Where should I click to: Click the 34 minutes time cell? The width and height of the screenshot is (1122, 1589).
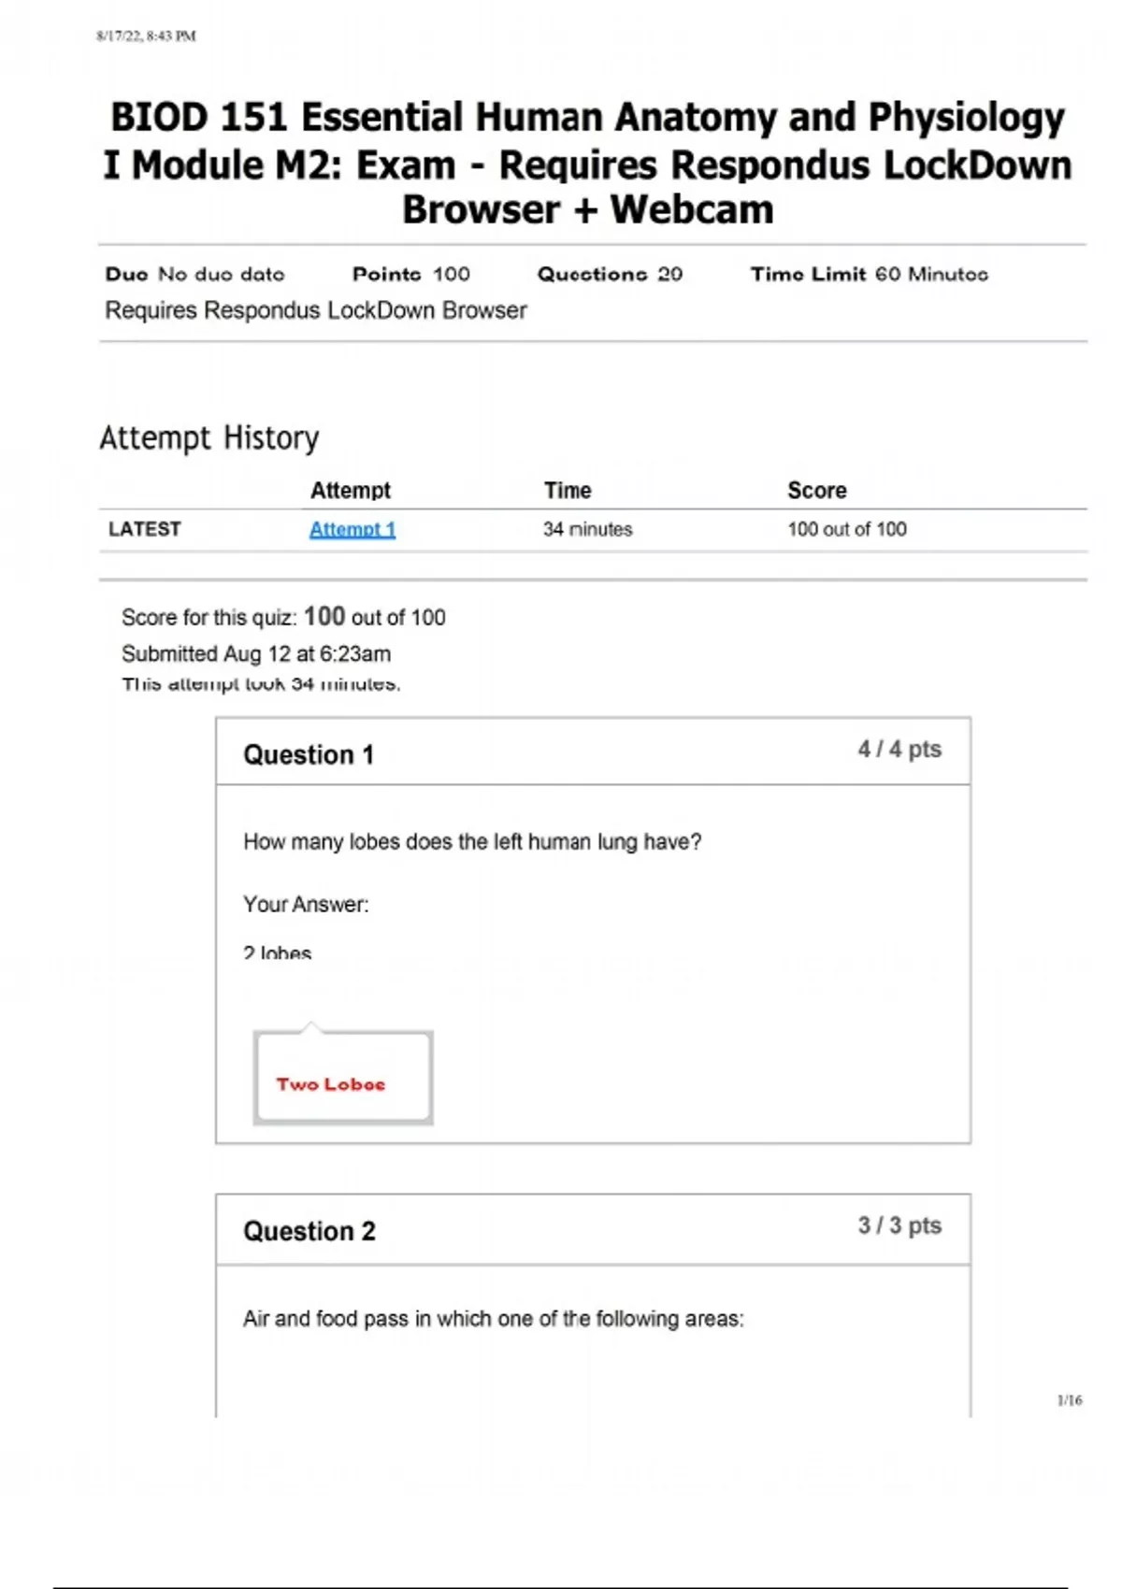(x=587, y=529)
